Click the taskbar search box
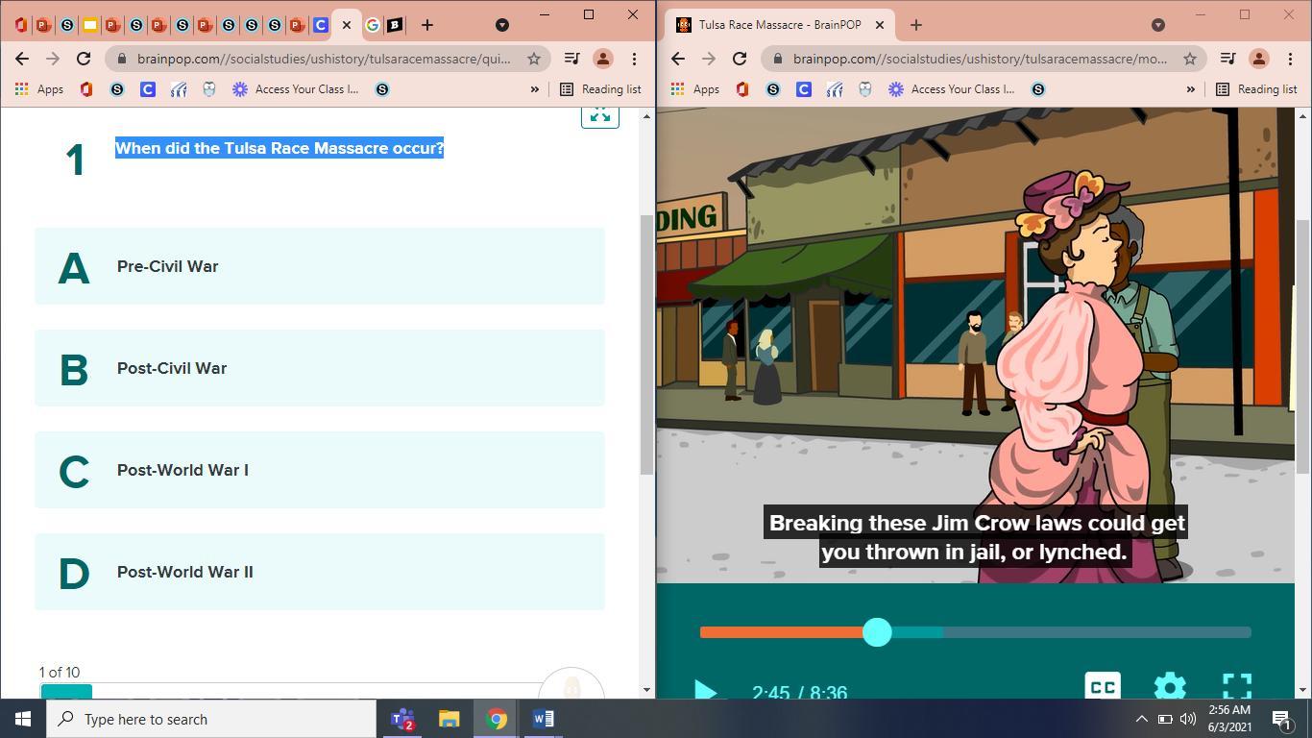The height and width of the screenshot is (738, 1312). 211,719
